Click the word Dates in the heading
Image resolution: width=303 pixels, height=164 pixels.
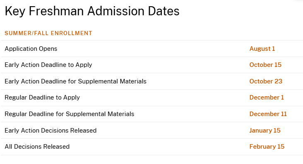coord(164,11)
